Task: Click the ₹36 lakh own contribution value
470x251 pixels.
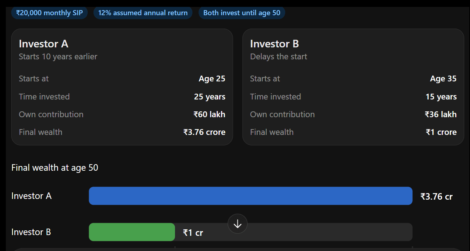Action: pyautogui.click(x=441, y=115)
